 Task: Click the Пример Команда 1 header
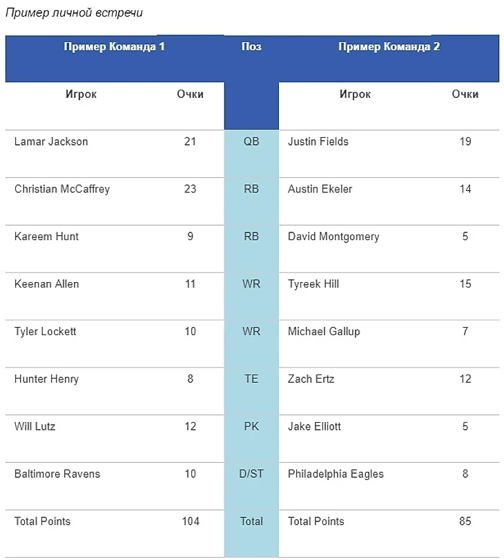tap(114, 47)
